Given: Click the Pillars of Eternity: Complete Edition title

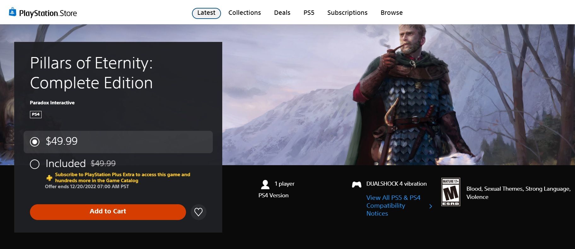Looking at the screenshot, I should (91, 73).
